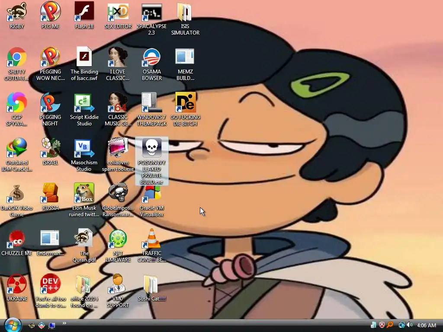The width and height of the screenshot is (443, 332).
Task: Open the HxD hex editor shortcut
Action: click(118, 12)
